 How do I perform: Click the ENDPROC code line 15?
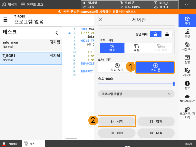[x=87, y=72]
